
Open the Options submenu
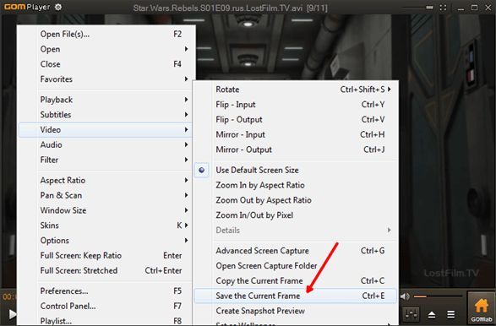(x=106, y=241)
